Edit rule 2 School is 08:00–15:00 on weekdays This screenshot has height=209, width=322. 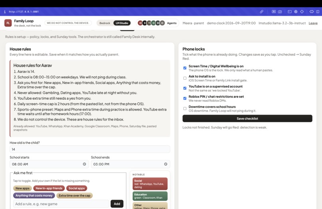pyautogui.click(x=72, y=77)
